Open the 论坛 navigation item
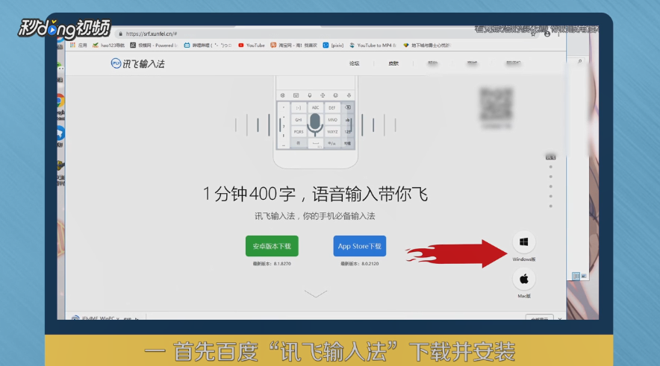 pos(355,63)
